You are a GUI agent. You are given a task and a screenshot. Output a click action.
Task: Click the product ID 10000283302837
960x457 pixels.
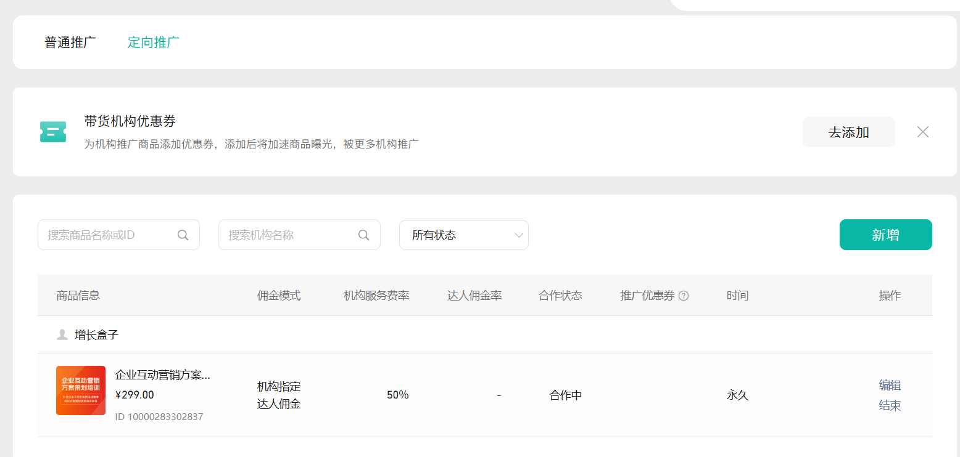(x=159, y=417)
